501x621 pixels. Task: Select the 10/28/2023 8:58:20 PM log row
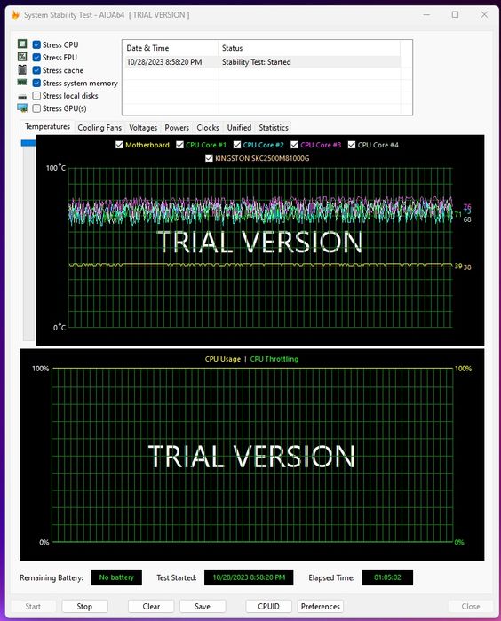(263, 62)
